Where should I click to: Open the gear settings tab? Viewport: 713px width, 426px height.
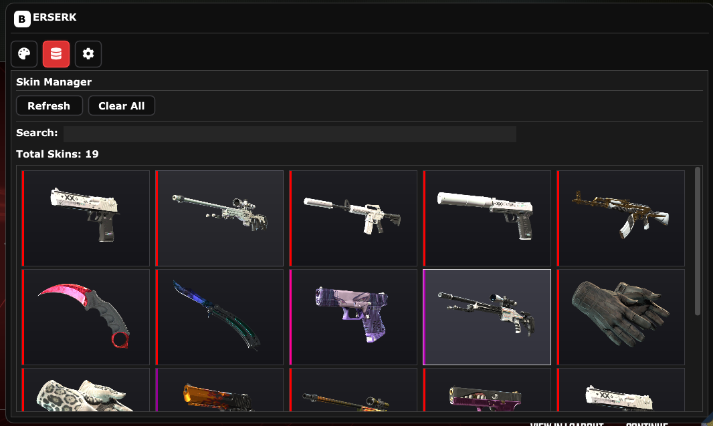[88, 54]
